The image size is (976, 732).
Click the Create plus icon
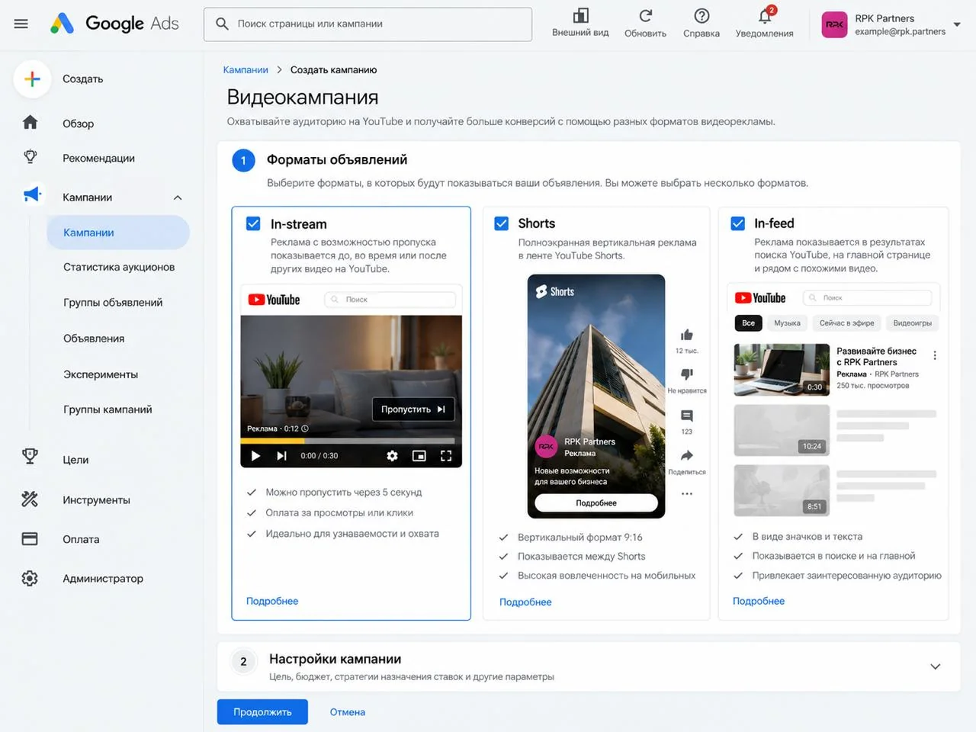[x=32, y=79]
